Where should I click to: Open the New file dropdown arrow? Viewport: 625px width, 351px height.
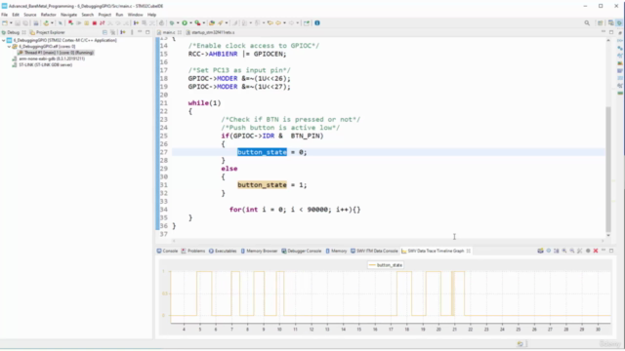pos(11,23)
